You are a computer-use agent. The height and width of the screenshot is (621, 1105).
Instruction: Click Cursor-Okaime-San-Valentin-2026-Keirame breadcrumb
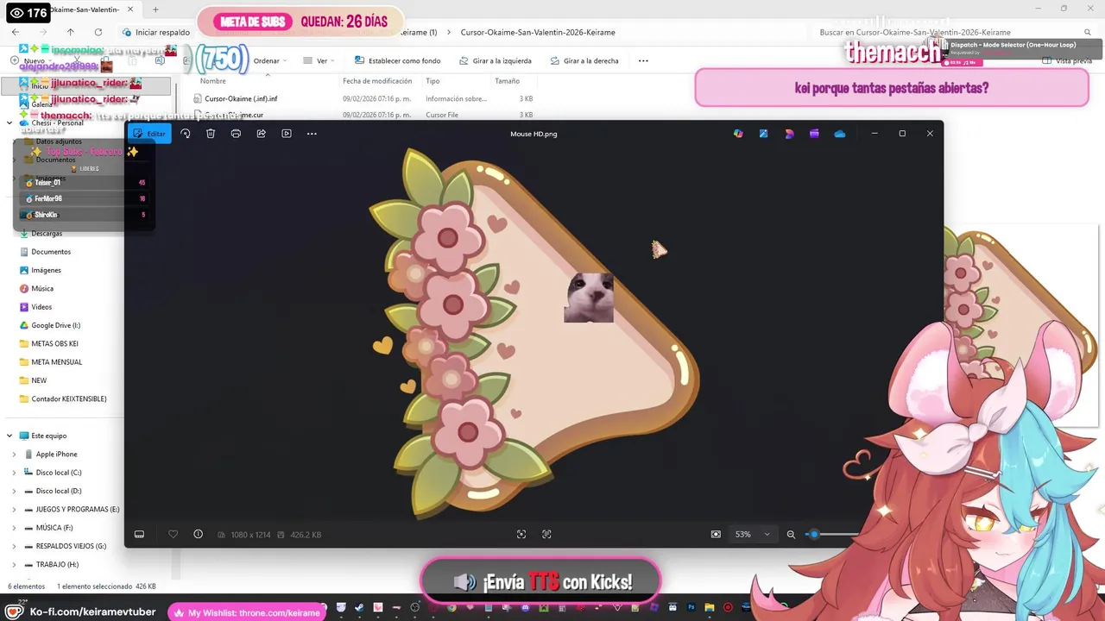(x=540, y=32)
